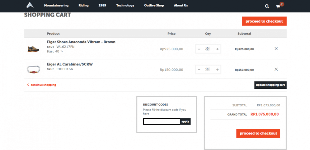Focus the discount code input field
The width and height of the screenshot is (310, 150).
pos(162,121)
